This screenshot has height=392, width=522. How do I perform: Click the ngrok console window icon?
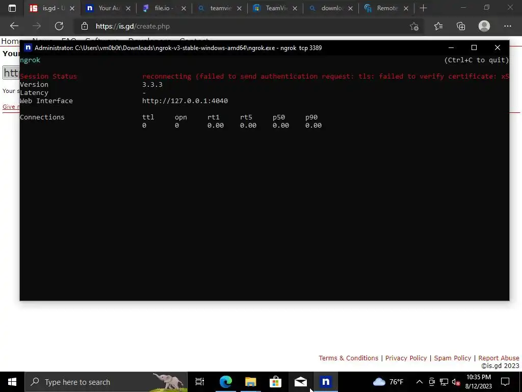point(28,47)
